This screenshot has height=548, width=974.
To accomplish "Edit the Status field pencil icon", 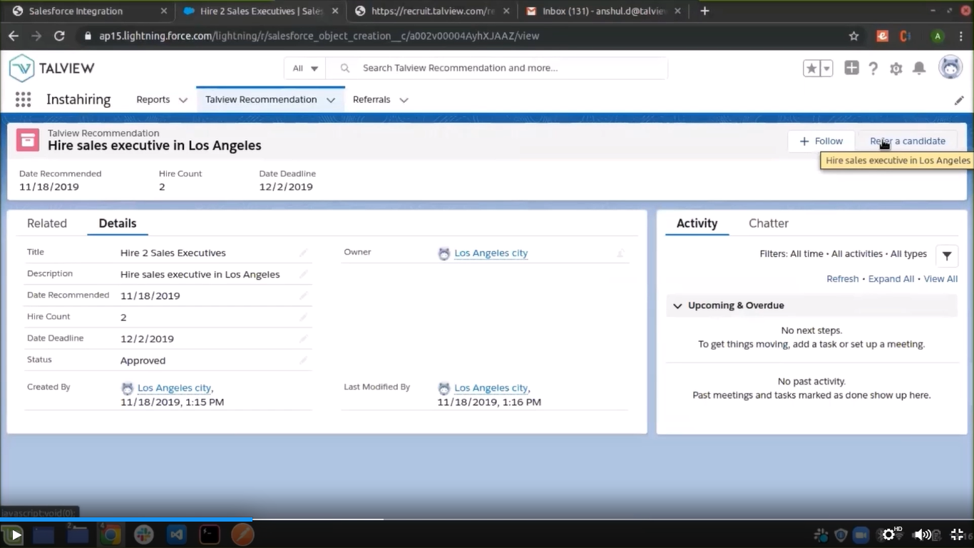I will [303, 360].
